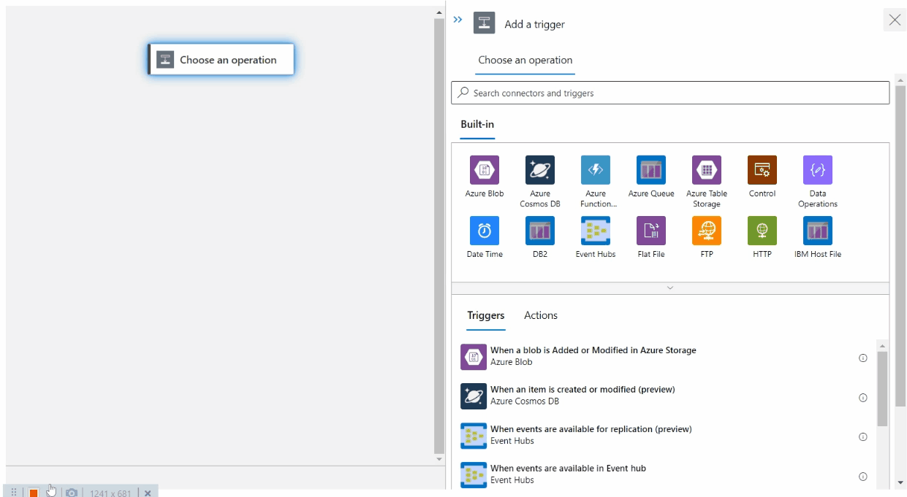Close the recorder toolbar with the X
The width and height of the screenshot is (907, 497).
click(x=148, y=493)
